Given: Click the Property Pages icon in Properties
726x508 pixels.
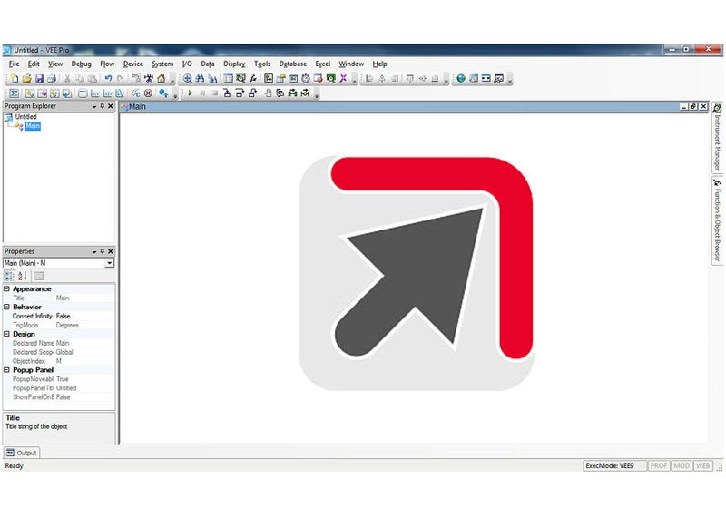Looking at the screenshot, I should tap(39, 276).
